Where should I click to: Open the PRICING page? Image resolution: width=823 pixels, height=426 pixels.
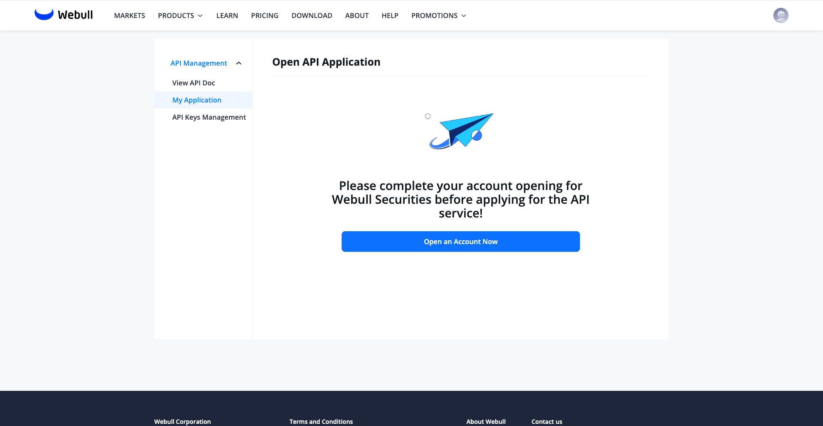click(265, 15)
